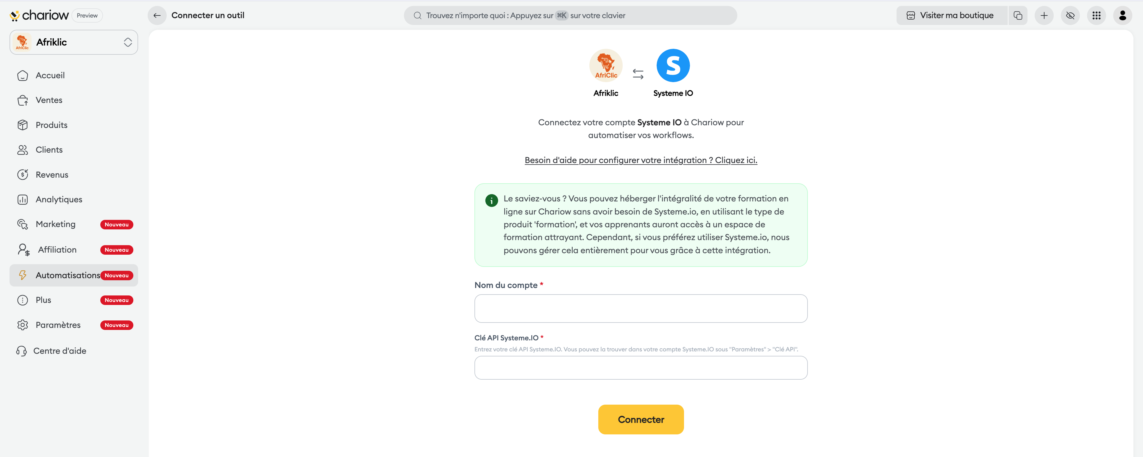
Task: Focus the Nom du compte field
Action: tap(641, 308)
